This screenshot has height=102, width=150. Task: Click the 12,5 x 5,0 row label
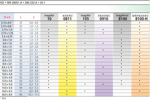pos(7,84)
